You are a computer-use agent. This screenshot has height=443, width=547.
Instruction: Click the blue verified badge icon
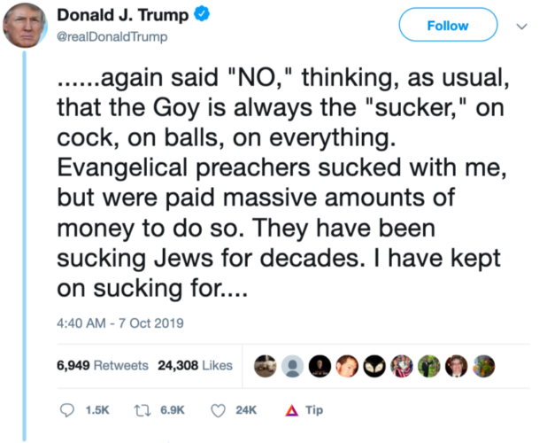(x=202, y=14)
